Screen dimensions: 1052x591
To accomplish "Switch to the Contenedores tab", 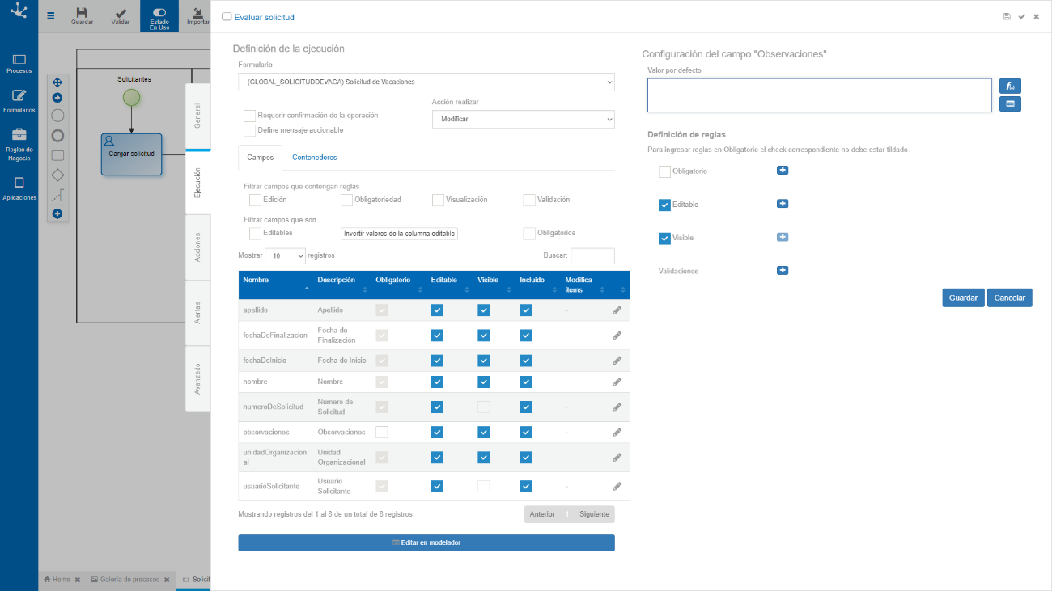I will 315,158.
